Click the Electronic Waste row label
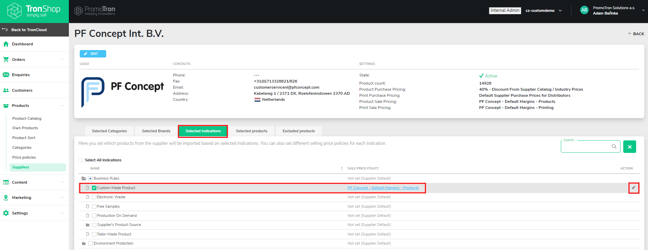The width and height of the screenshot is (648, 250). click(x=111, y=197)
